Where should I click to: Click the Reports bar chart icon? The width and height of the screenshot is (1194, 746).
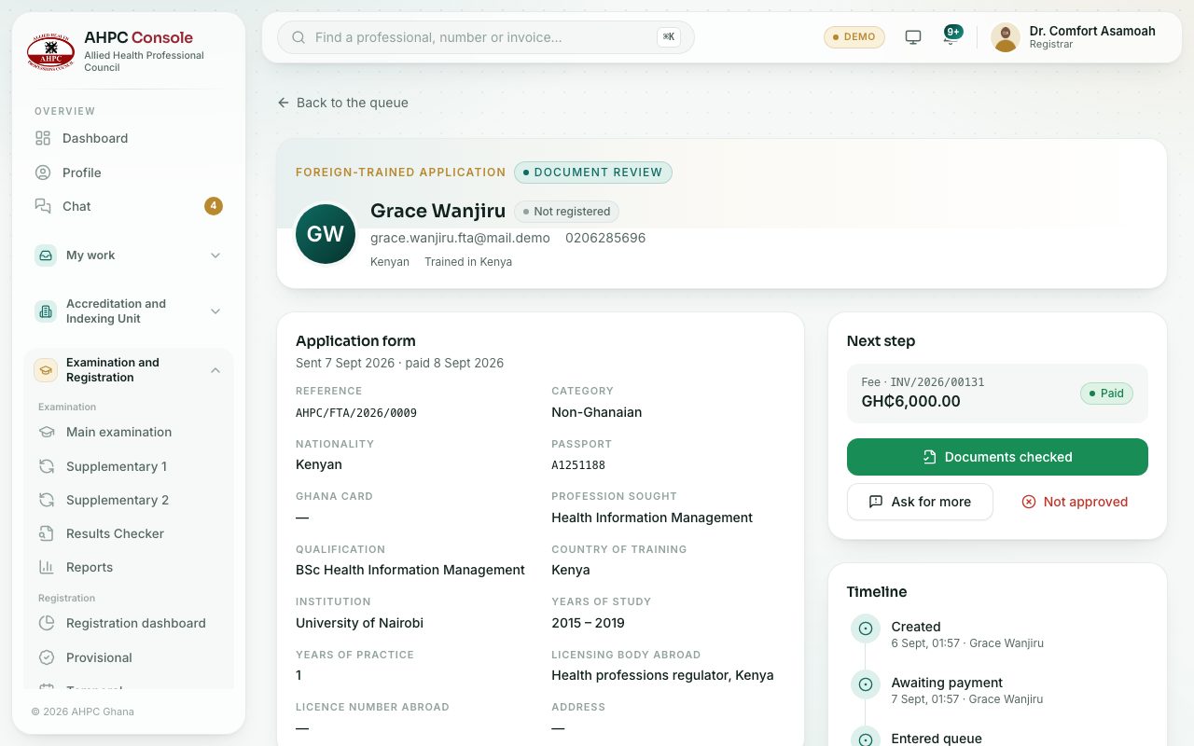click(x=47, y=567)
